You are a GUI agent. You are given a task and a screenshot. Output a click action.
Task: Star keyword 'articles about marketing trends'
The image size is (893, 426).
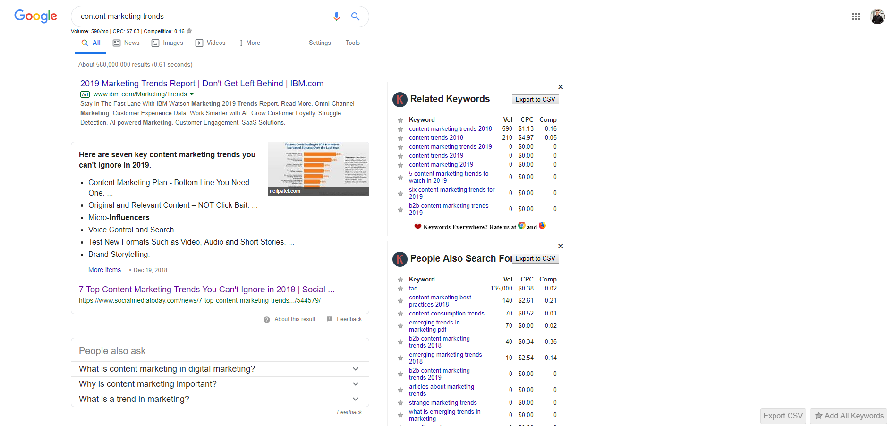pos(400,391)
